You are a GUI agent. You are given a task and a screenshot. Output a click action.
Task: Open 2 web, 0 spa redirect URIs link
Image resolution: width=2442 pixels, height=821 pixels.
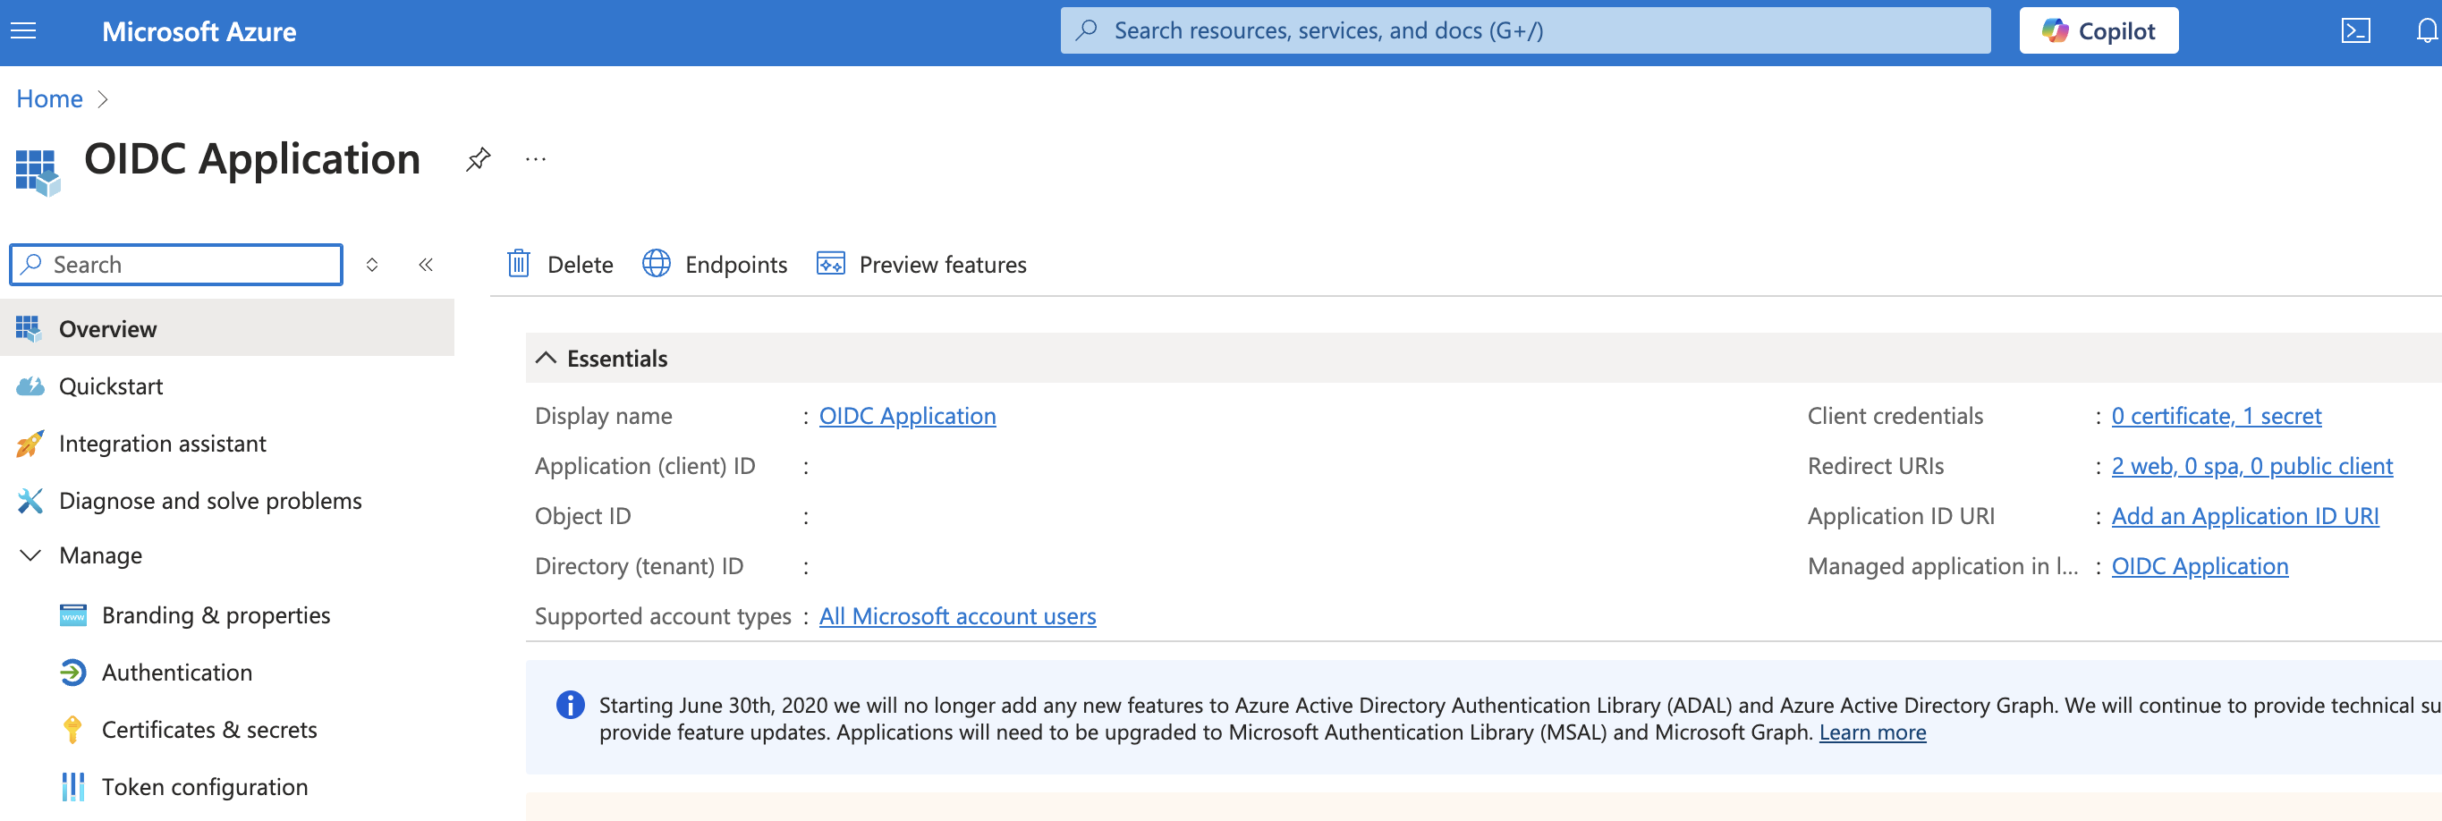(x=2251, y=467)
